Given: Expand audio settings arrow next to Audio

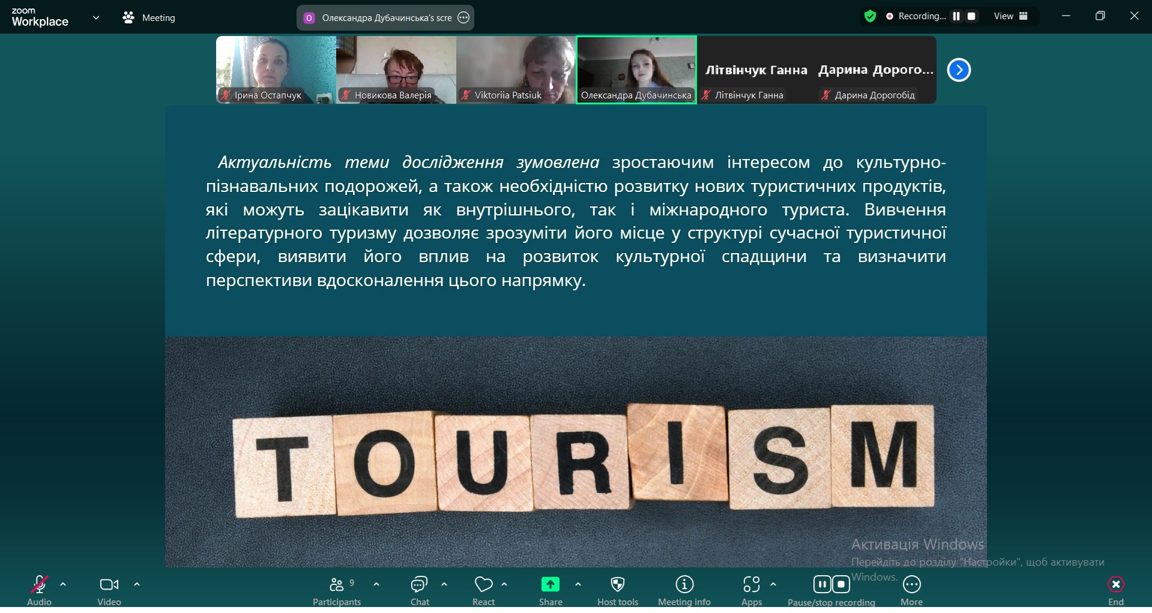Looking at the screenshot, I should (63, 584).
